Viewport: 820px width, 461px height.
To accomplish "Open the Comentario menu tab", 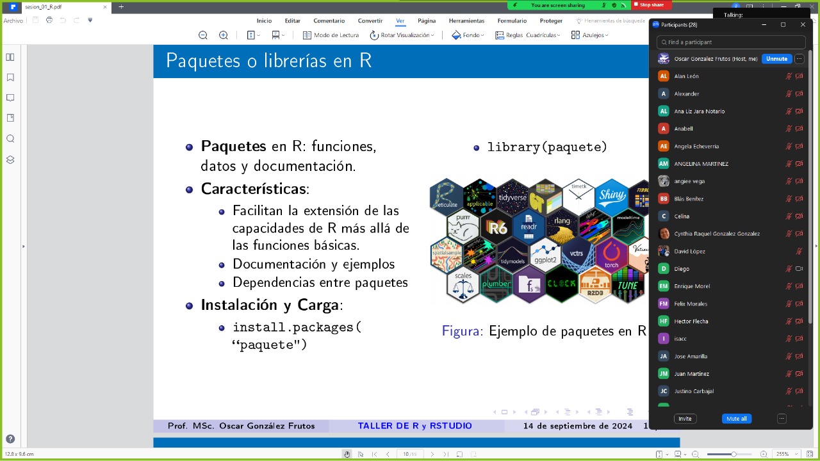I will coord(329,20).
